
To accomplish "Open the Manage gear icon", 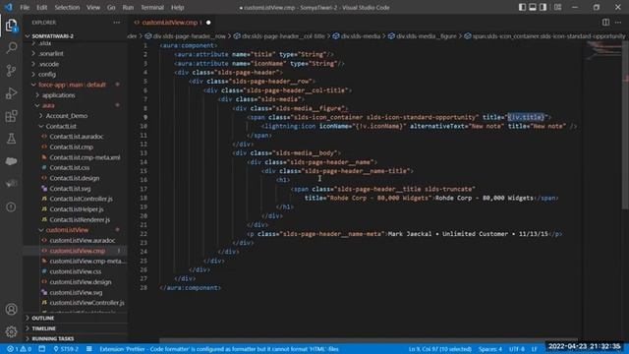I will click(x=11, y=331).
